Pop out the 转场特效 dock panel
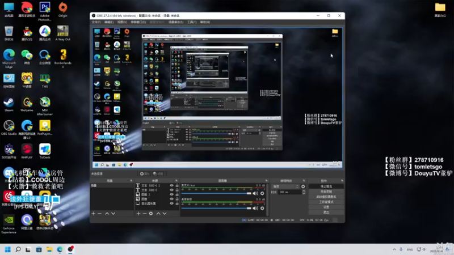Viewport: 454px width, 255px height. coord(304,181)
